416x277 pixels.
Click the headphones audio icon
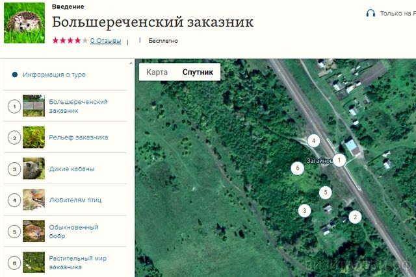[x=370, y=13]
